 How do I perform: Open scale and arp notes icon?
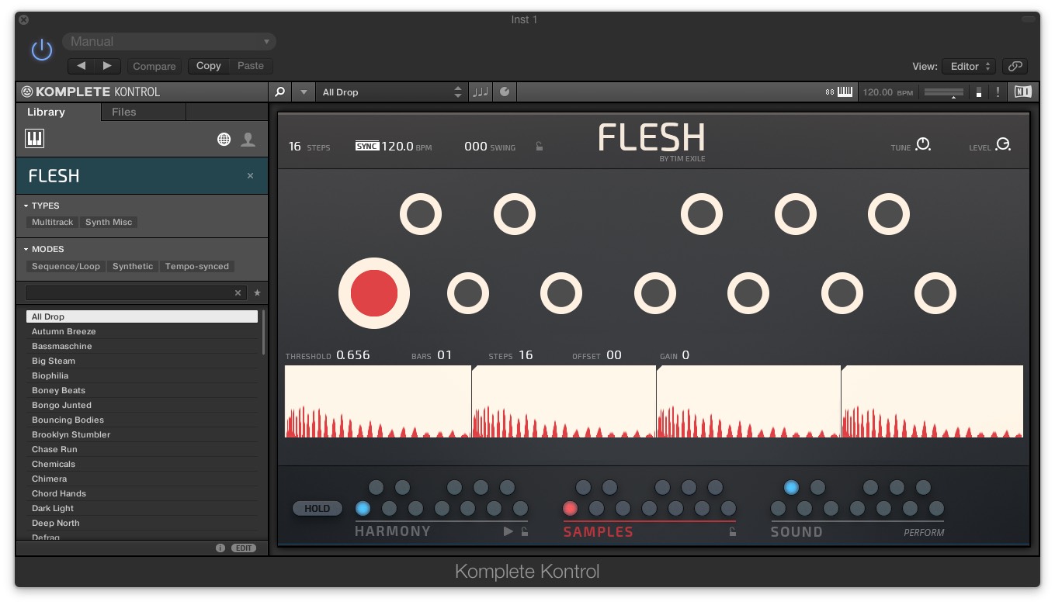(481, 92)
